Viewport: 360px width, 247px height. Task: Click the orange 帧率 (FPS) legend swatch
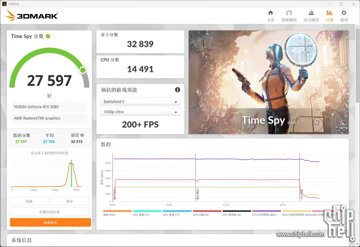pyautogui.click(x=118, y=211)
